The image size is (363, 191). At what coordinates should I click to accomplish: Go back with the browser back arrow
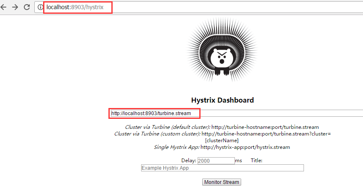3,7
